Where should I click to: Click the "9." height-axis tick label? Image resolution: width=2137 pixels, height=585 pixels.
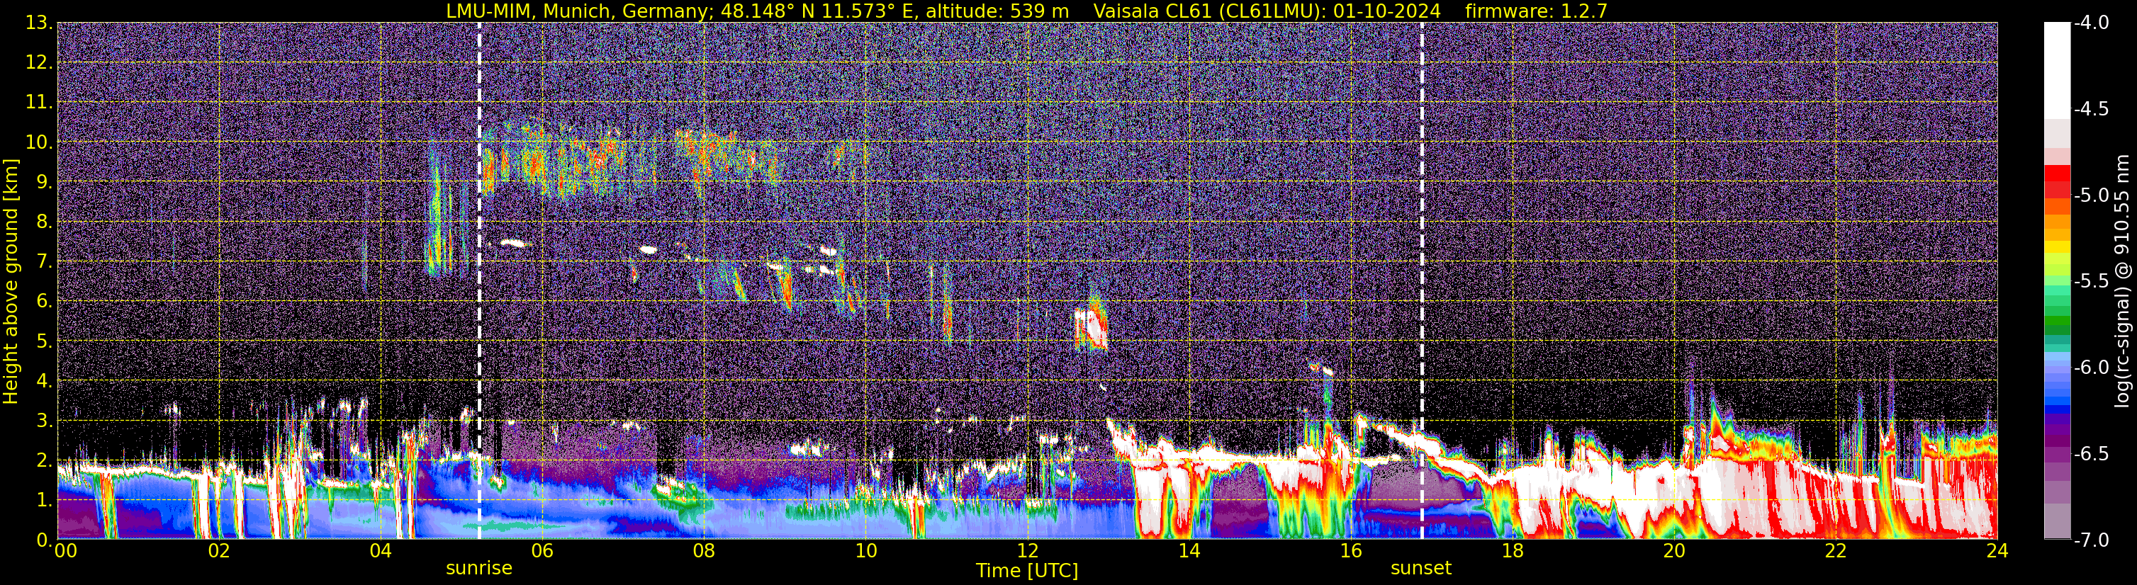(43, 182)
